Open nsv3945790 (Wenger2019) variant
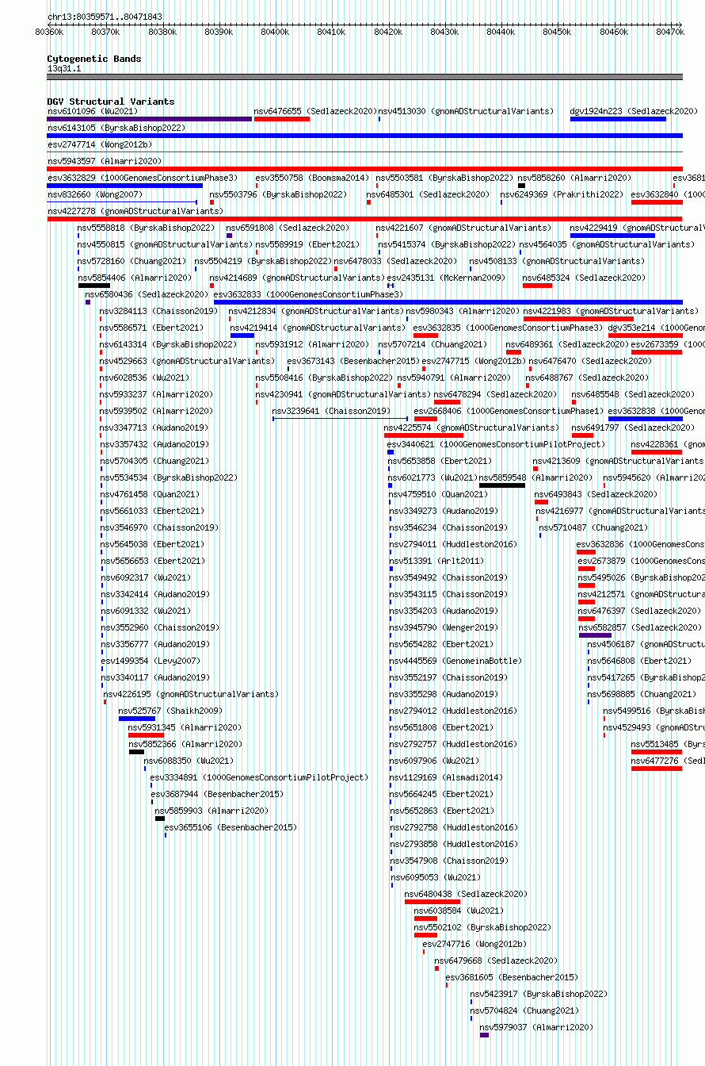 click(444, 627)
